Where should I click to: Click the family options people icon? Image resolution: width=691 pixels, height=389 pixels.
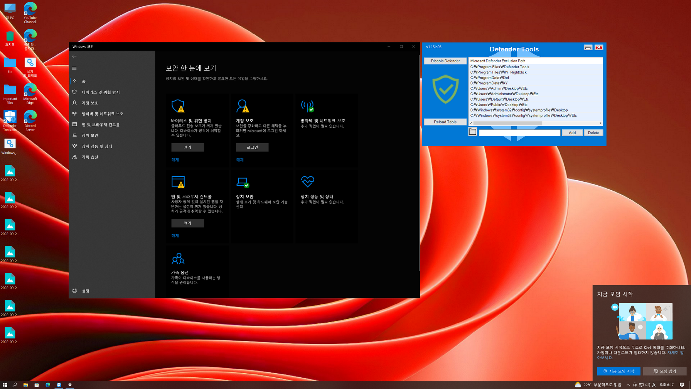point(178,259)
